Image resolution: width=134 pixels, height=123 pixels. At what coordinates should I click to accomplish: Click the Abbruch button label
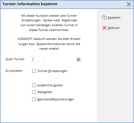tap(114, 28)
